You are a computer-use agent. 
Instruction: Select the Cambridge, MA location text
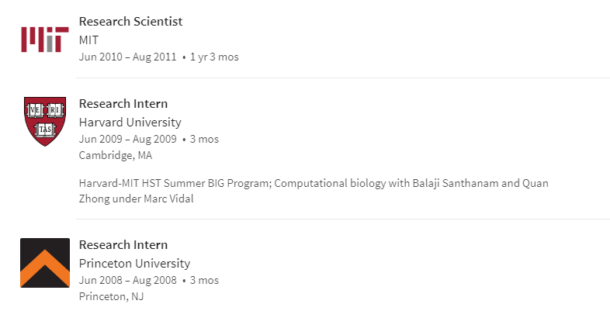point(116,155)
